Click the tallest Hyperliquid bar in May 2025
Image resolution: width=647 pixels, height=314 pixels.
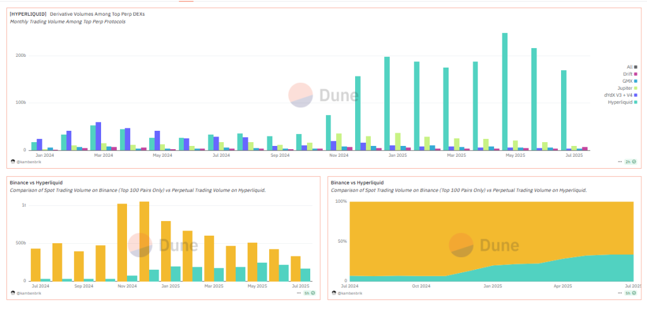(x=505, y=92)
